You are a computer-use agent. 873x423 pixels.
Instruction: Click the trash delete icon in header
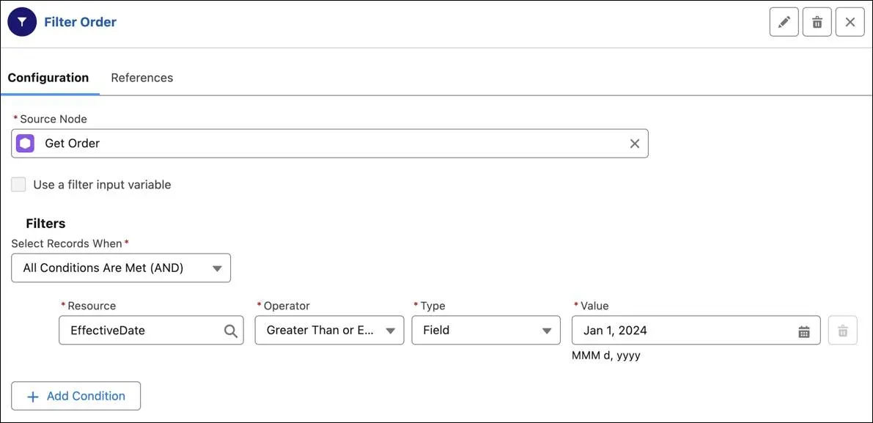(x=817, y=22)
